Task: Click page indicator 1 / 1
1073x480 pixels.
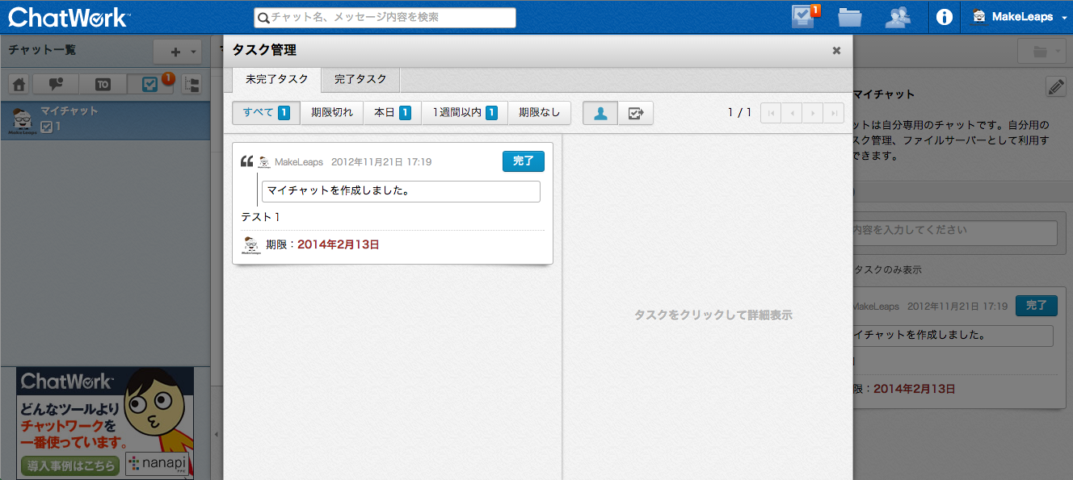Action: [x=739, y=113]
